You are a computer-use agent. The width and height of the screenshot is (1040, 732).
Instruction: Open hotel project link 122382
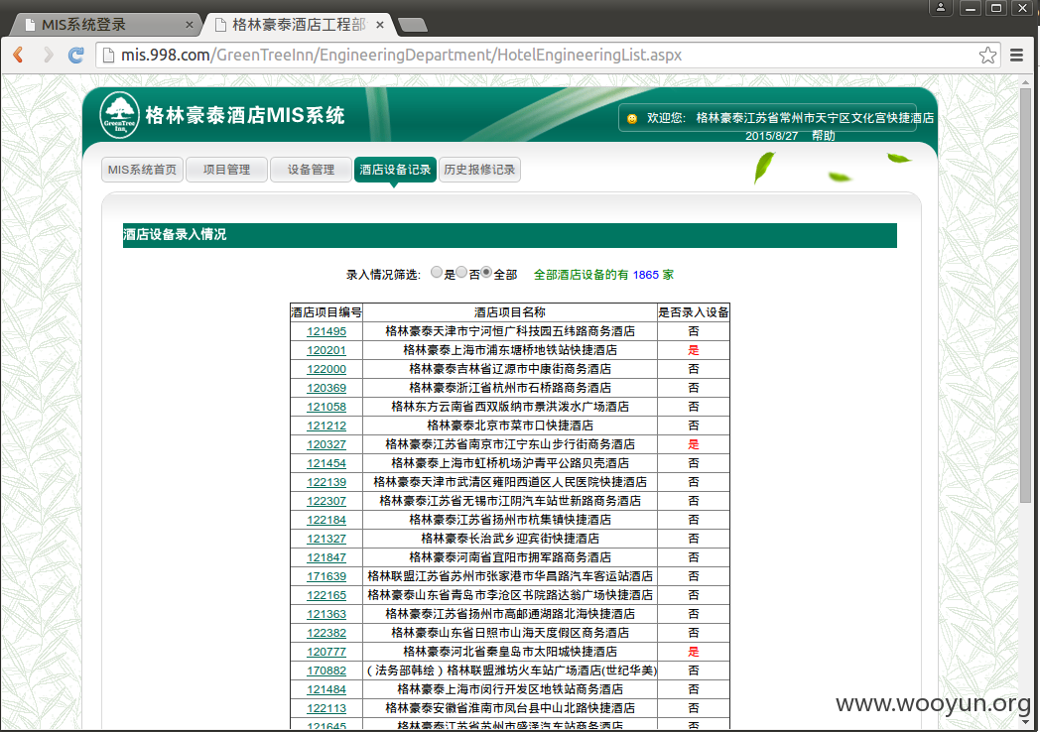coord(326,633)
